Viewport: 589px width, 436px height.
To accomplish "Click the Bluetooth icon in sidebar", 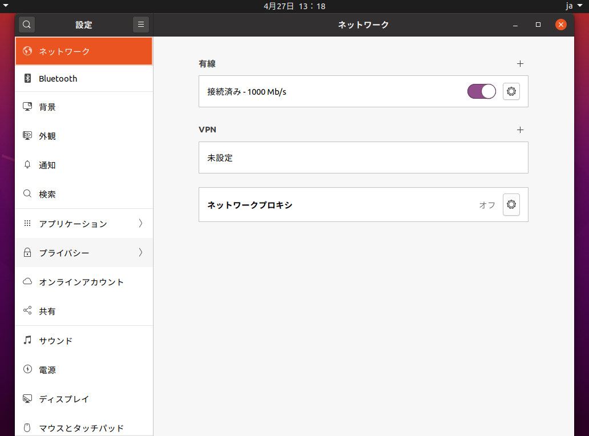I will [27, 78].
